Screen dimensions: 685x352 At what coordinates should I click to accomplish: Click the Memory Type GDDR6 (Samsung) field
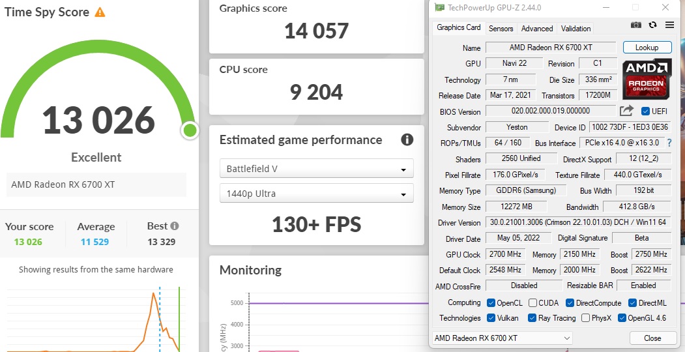pos(526,190)
